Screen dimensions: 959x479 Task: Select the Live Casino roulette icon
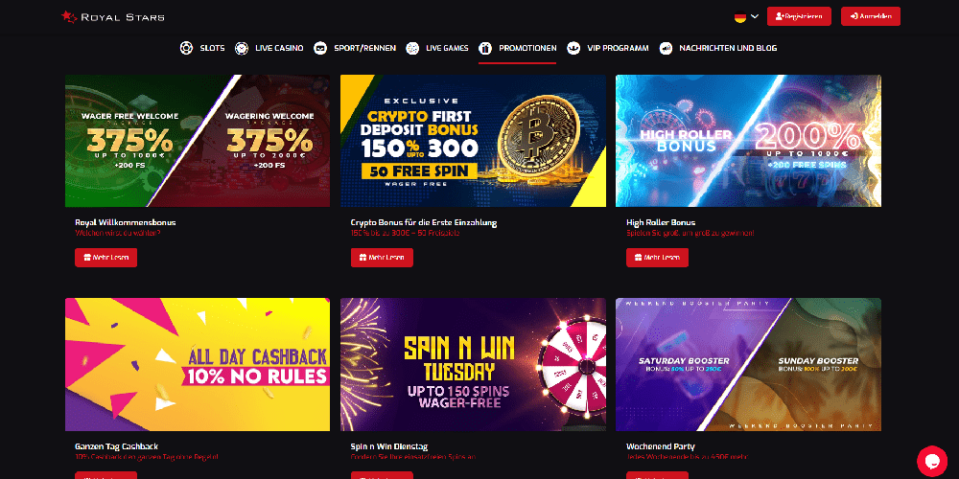242,48
